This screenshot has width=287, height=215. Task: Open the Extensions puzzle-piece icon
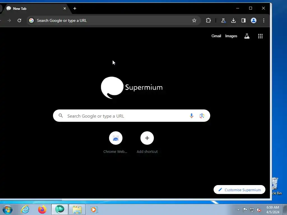(x=208, y=20)
